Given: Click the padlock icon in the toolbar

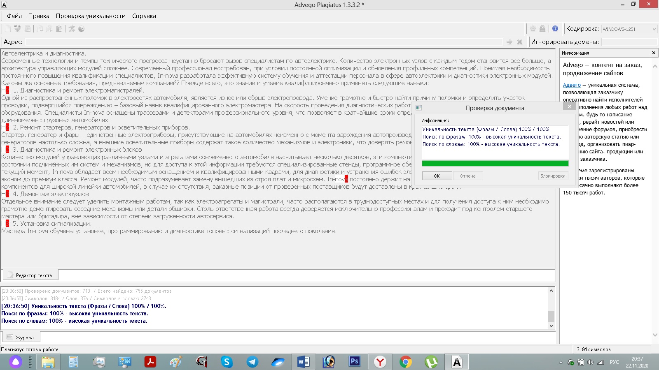Looking at the screenshot, I should point(542,29).
